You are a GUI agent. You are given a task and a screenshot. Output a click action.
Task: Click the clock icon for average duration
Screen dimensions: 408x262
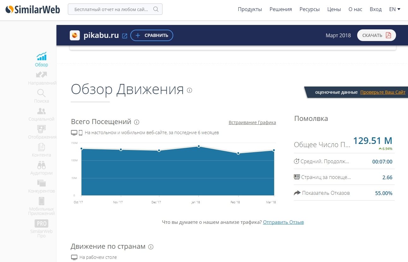pos(296,161)
